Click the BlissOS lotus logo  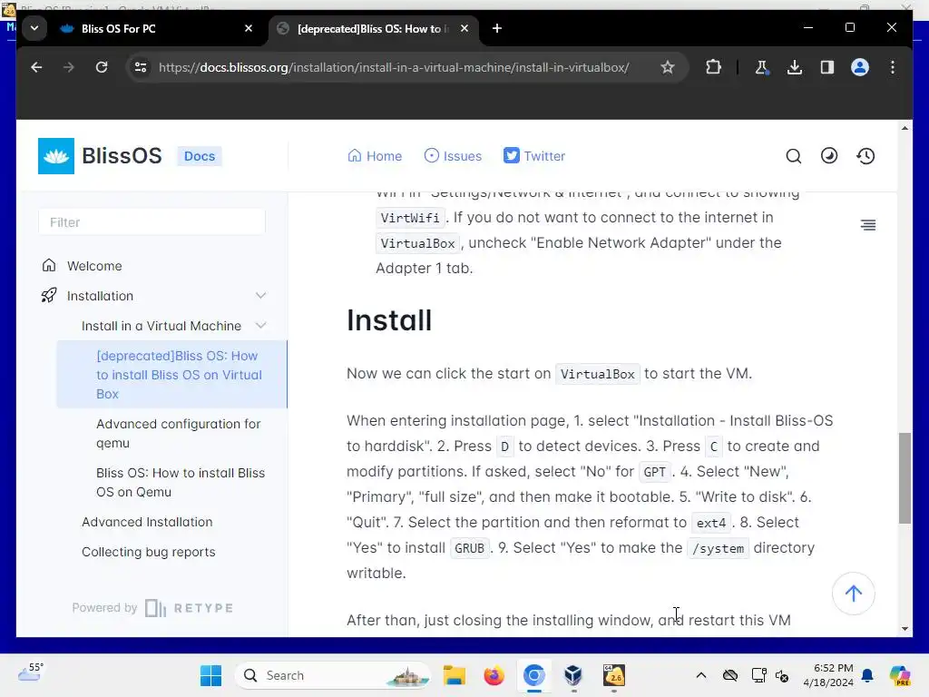coord(56,156)
